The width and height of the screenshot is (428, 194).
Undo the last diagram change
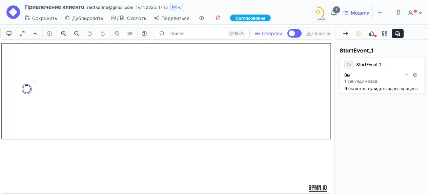click(x=89, y=34)
